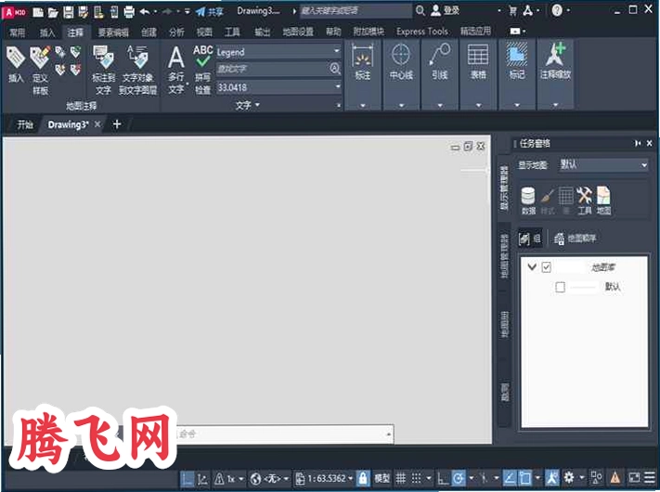
Task: Save the drawing with the floppy disk icon
Action: tap(68, 12)
